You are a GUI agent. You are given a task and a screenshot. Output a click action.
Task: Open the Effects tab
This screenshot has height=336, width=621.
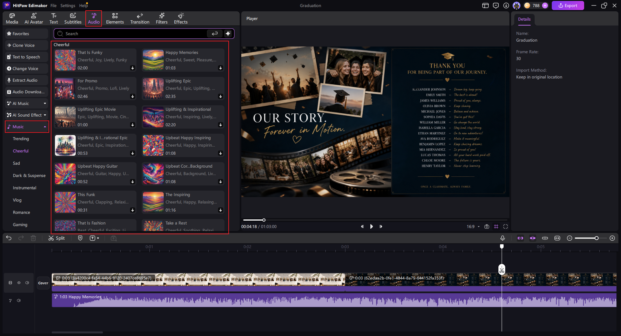click(181, 18)
